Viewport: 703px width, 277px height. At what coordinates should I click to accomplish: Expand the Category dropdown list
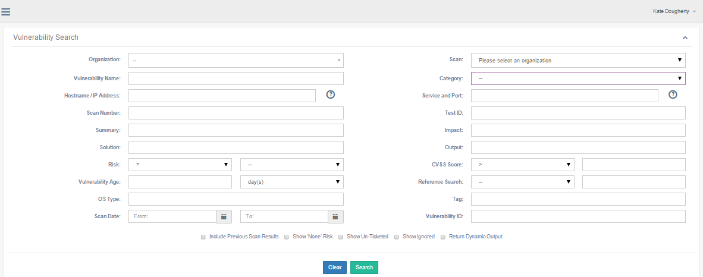(x=578, y=78)
